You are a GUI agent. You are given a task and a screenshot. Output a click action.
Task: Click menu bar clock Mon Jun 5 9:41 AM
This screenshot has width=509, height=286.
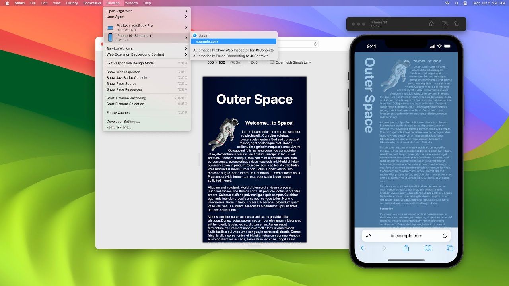pyautogui.click(x=489, y=3)
